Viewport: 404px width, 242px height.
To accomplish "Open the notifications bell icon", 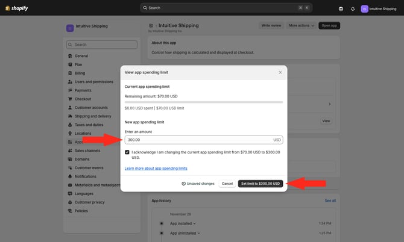I will [353, 9].
